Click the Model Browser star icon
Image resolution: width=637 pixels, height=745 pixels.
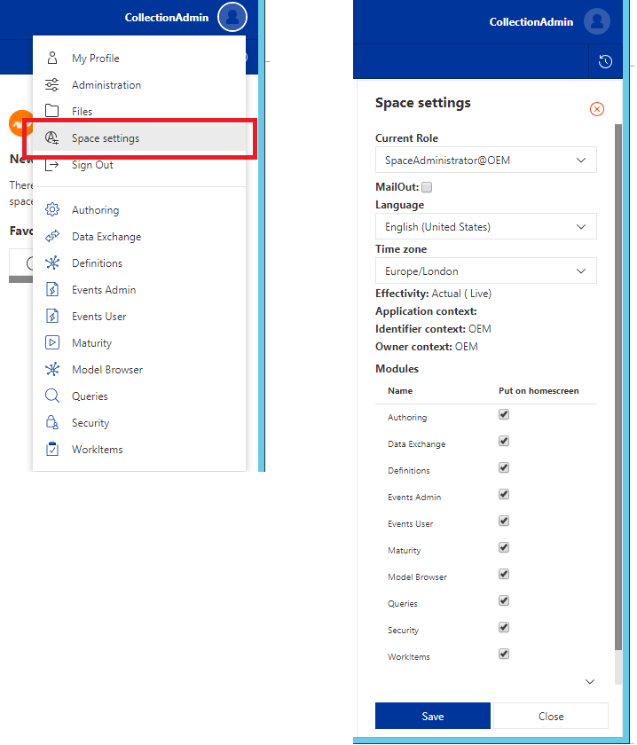52,369
